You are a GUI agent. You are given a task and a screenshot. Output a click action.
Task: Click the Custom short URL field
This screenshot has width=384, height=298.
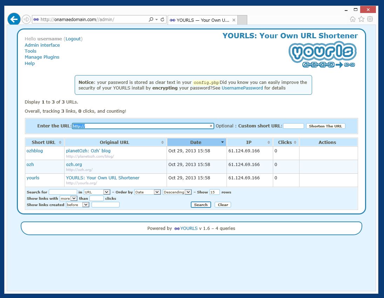(x=294, y=126)
